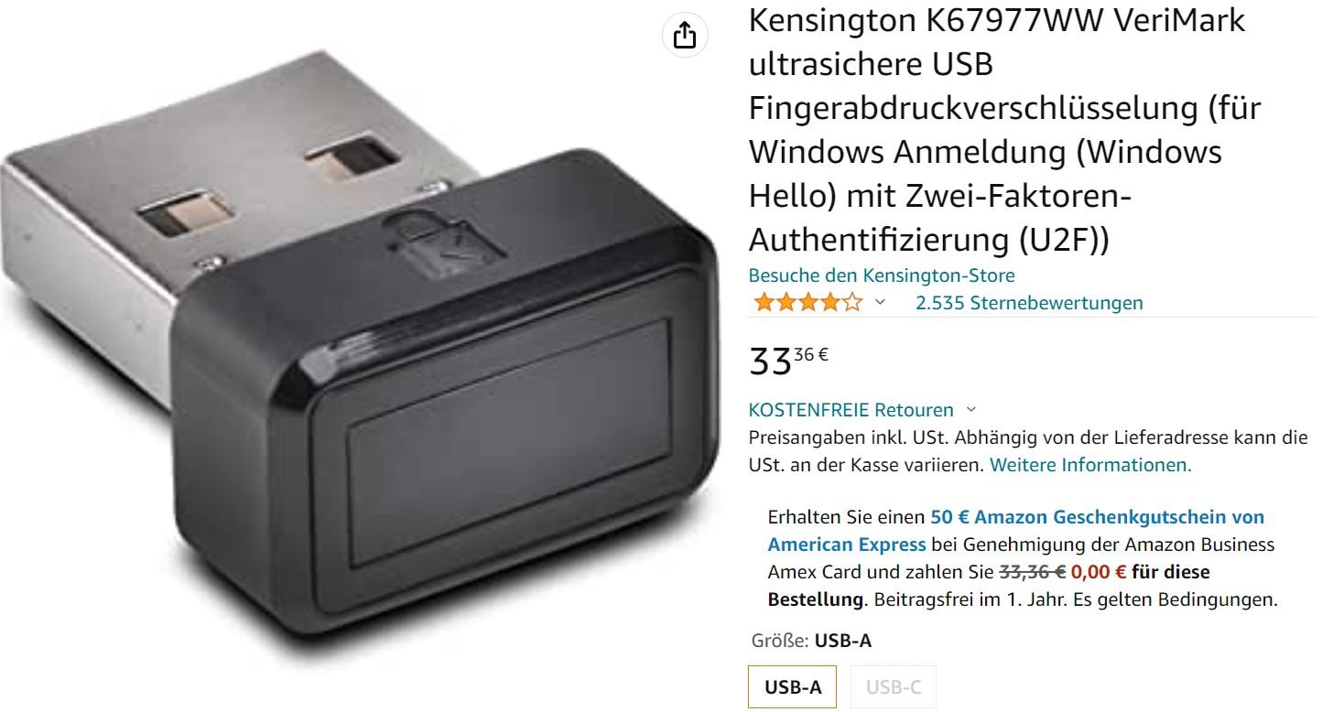Click the orange star rating icons
1333x712 pixels.
point(807,303)
